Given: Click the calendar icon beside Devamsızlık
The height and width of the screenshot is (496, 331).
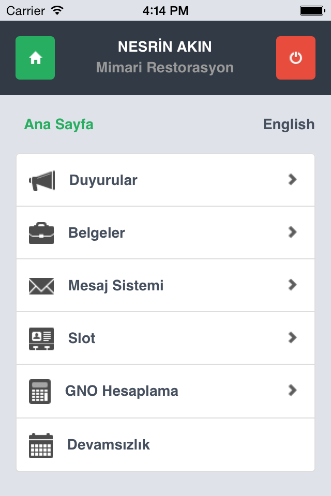Looking at the screenshot, I should [x=41, y=445].
